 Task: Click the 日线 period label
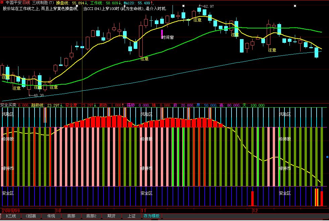click(26, 3)
